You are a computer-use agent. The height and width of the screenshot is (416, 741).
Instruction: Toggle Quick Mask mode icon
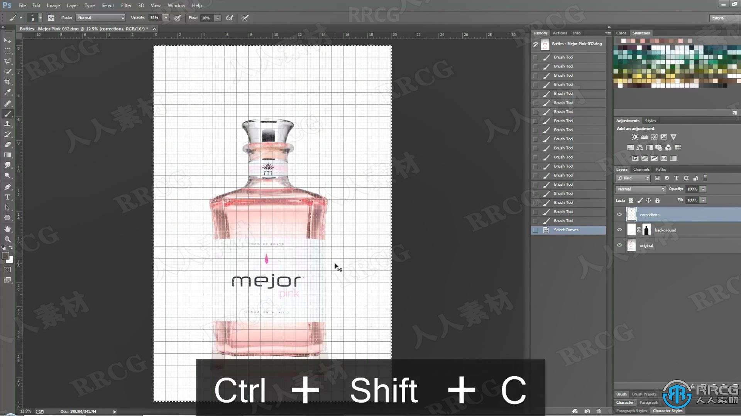pos(7,270)
